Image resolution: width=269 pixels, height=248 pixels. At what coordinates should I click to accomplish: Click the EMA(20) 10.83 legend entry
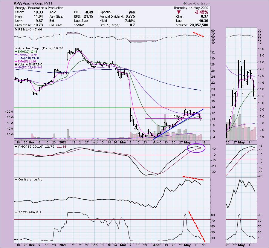pyautogui.click(x=27, y=52)
